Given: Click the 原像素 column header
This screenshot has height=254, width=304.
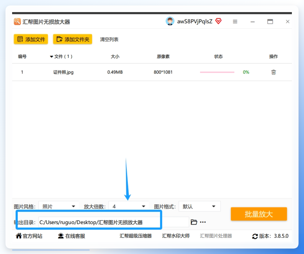Looking at the screenshot, I should 163,56.
